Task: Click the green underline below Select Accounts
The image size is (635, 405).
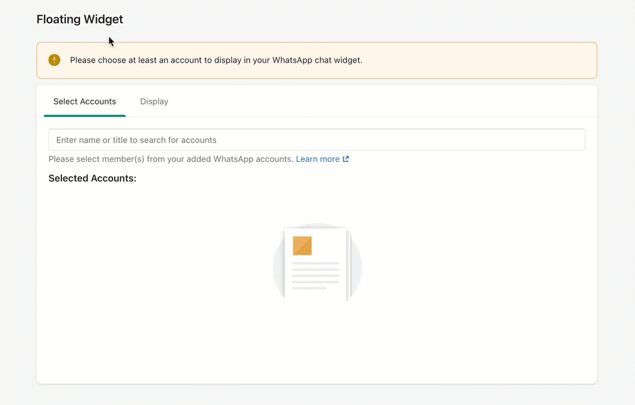Action: [85, 115]
